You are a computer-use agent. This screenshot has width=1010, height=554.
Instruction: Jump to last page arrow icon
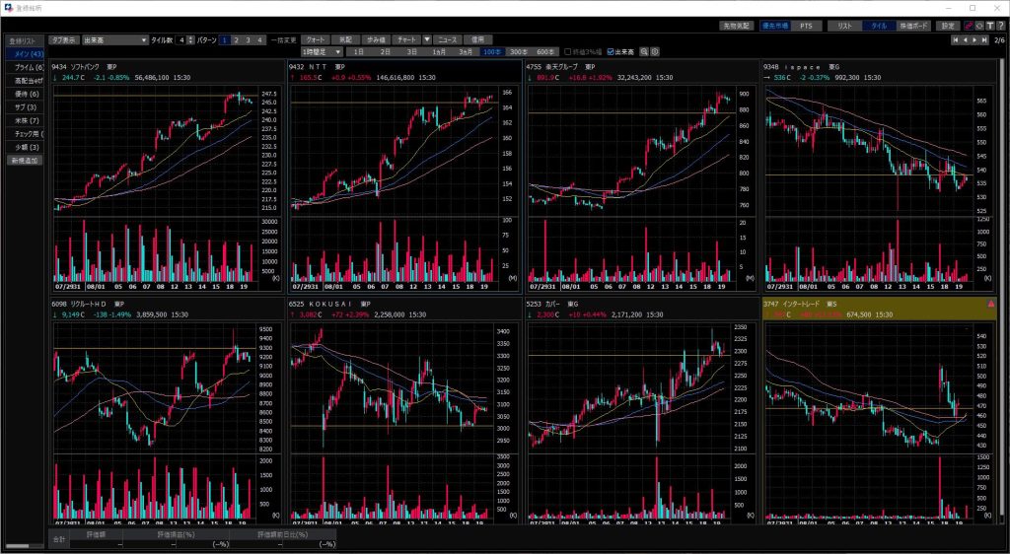[985, 40]
